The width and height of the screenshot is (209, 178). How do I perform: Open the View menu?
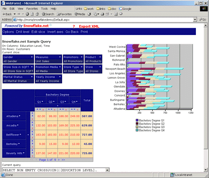tap(20, 9)
